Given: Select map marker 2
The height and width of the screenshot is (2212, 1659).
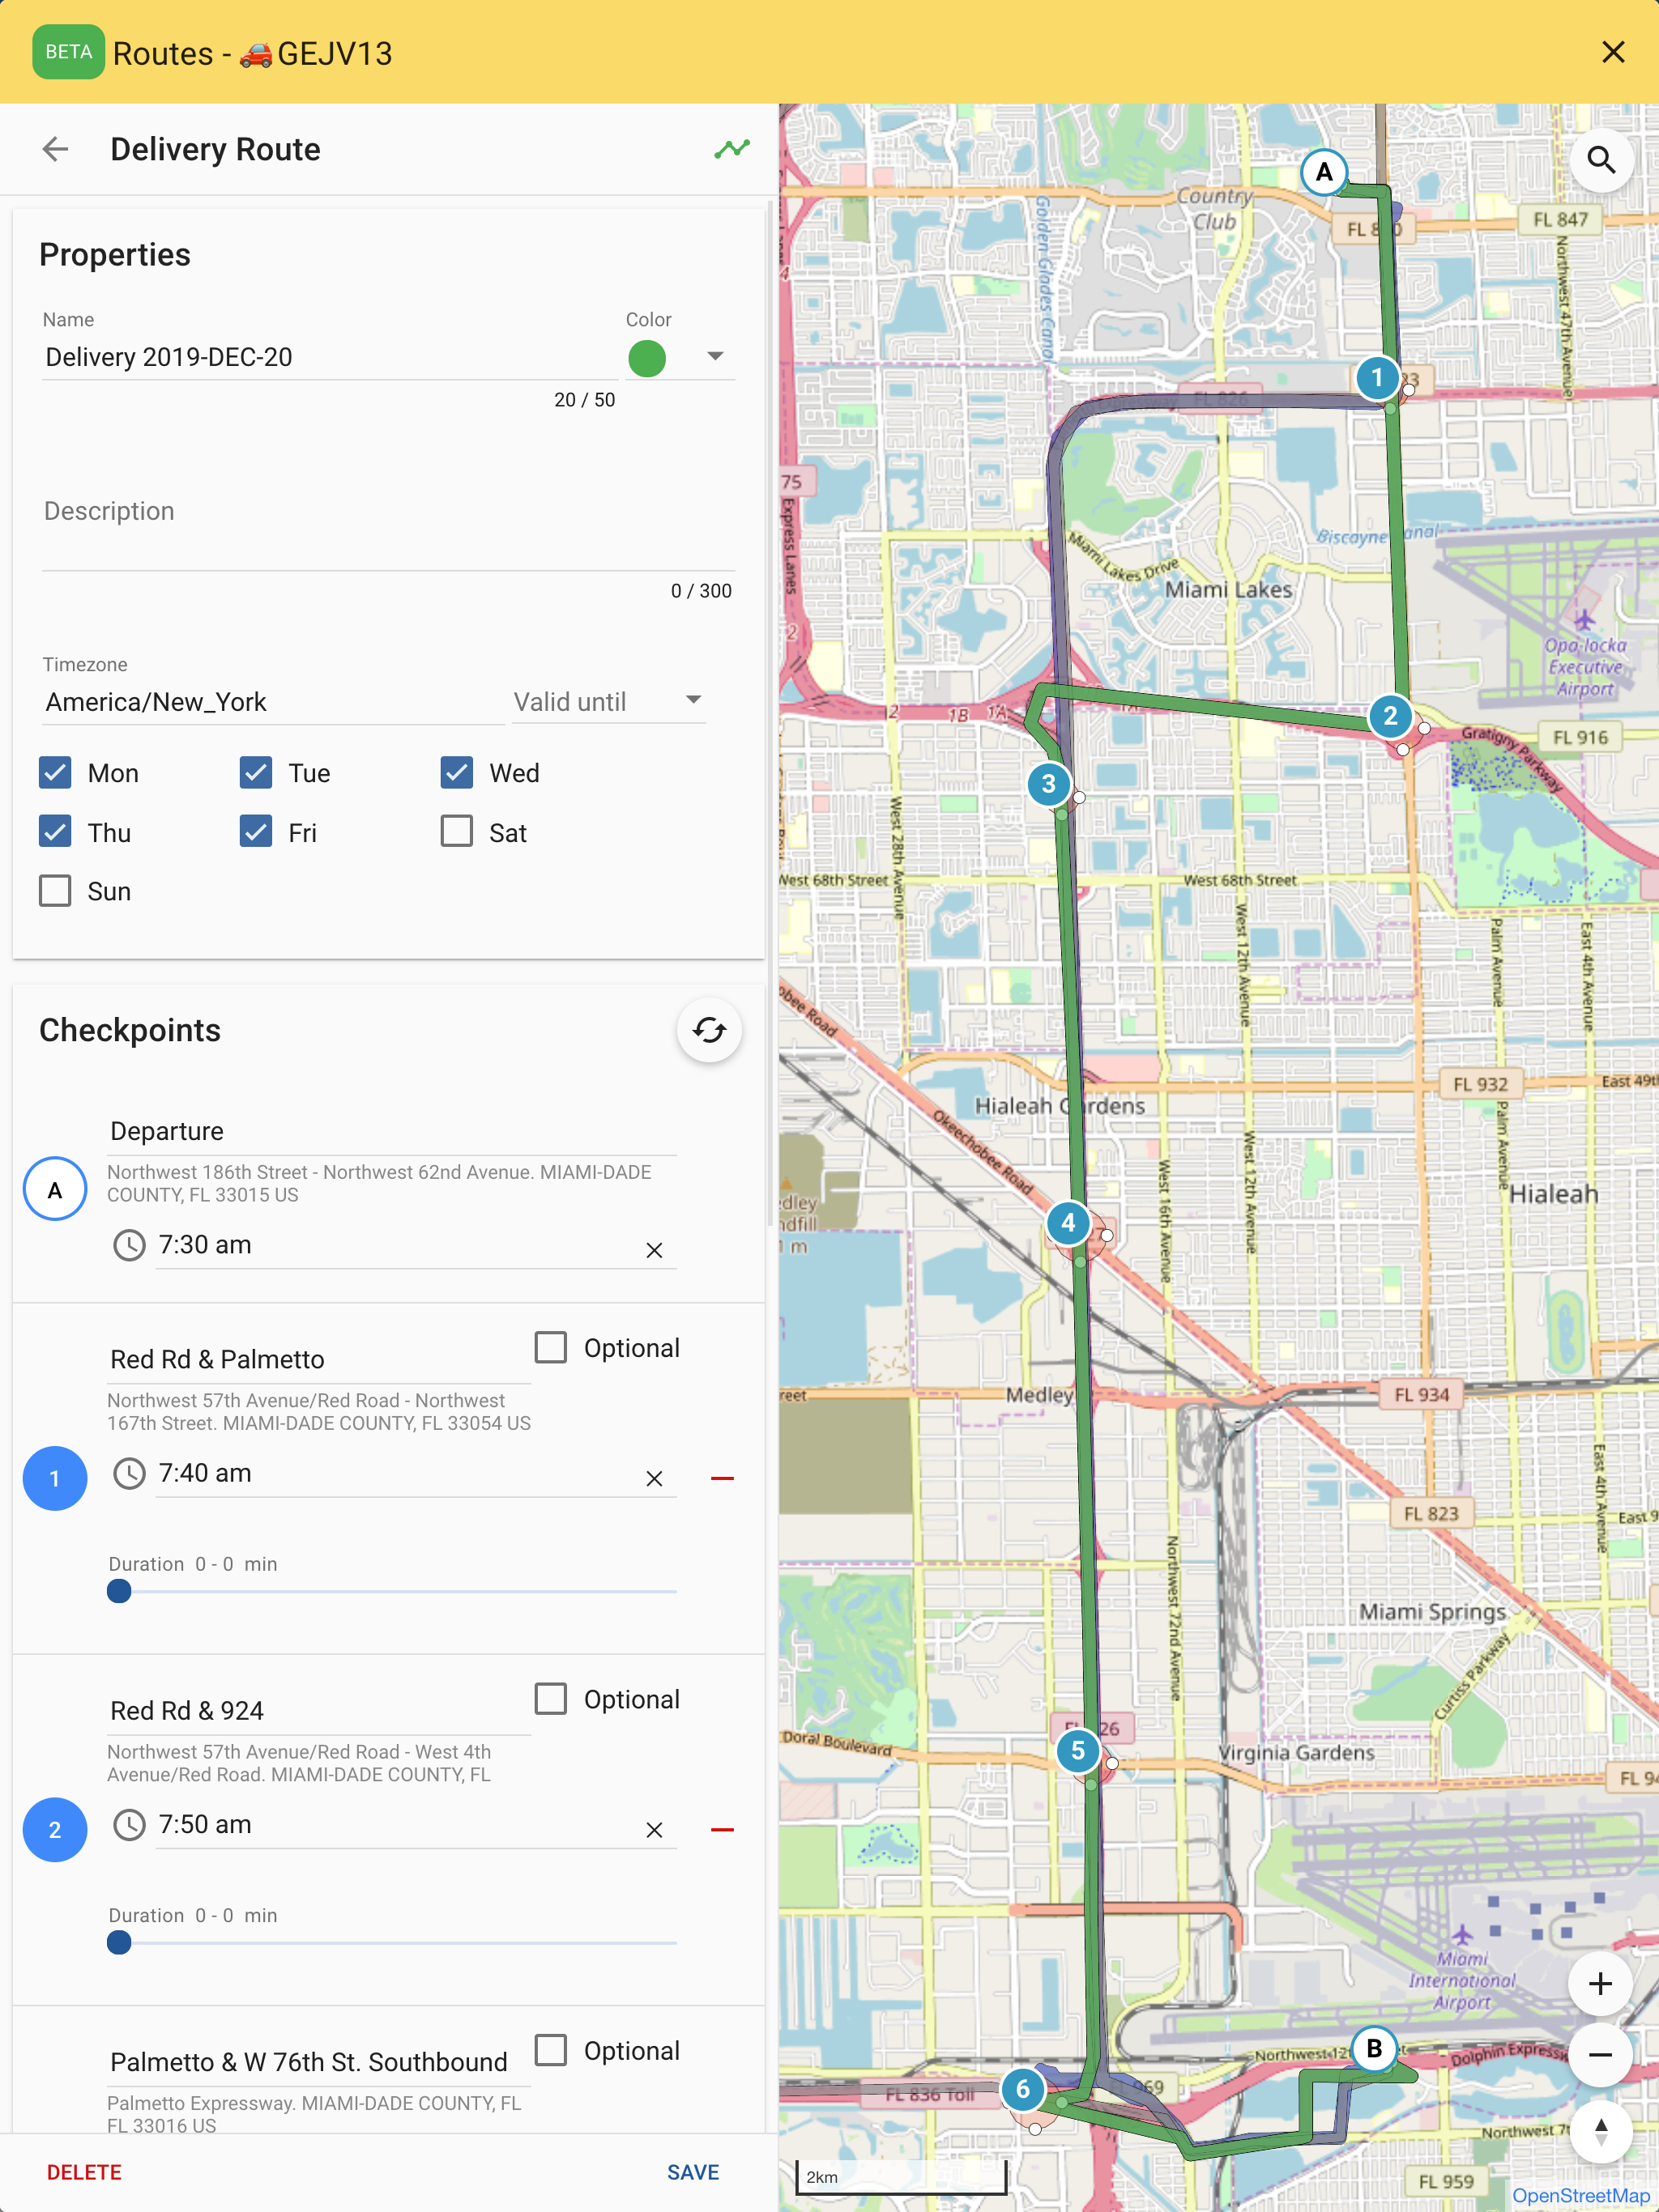Looking at the screenshot, I should [1390, 716].
